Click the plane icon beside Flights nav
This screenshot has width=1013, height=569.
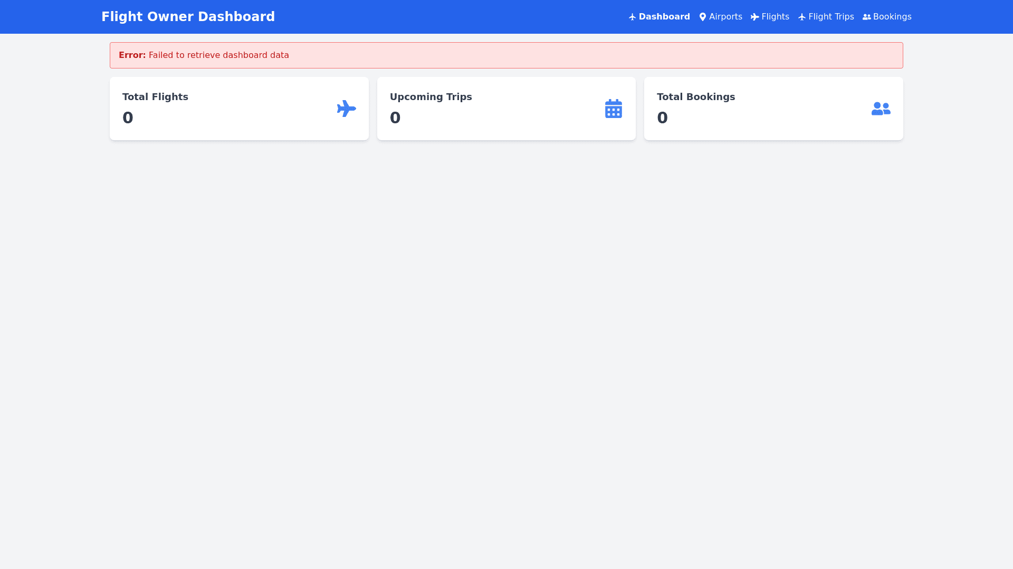coord(754,17)
